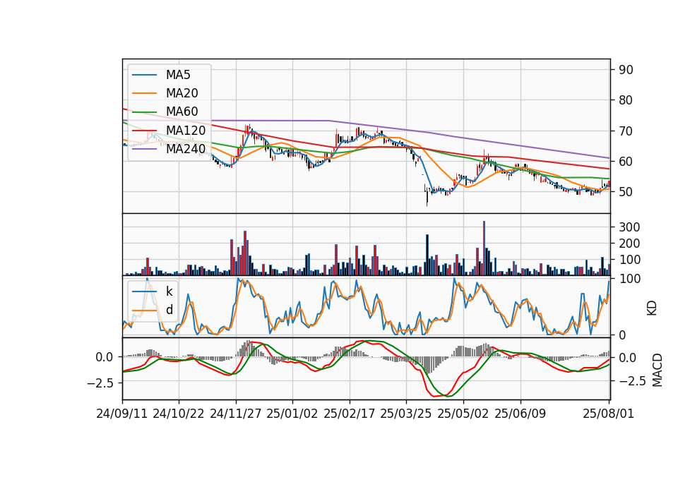Click the 300 volume axis label

click(x=629, y=227)
